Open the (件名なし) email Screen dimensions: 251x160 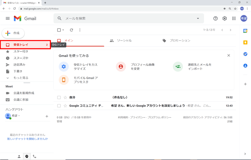(145, 97)
